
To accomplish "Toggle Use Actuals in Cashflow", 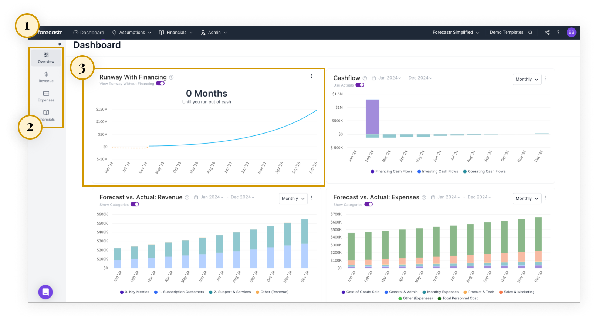I will tap(360, 85).
